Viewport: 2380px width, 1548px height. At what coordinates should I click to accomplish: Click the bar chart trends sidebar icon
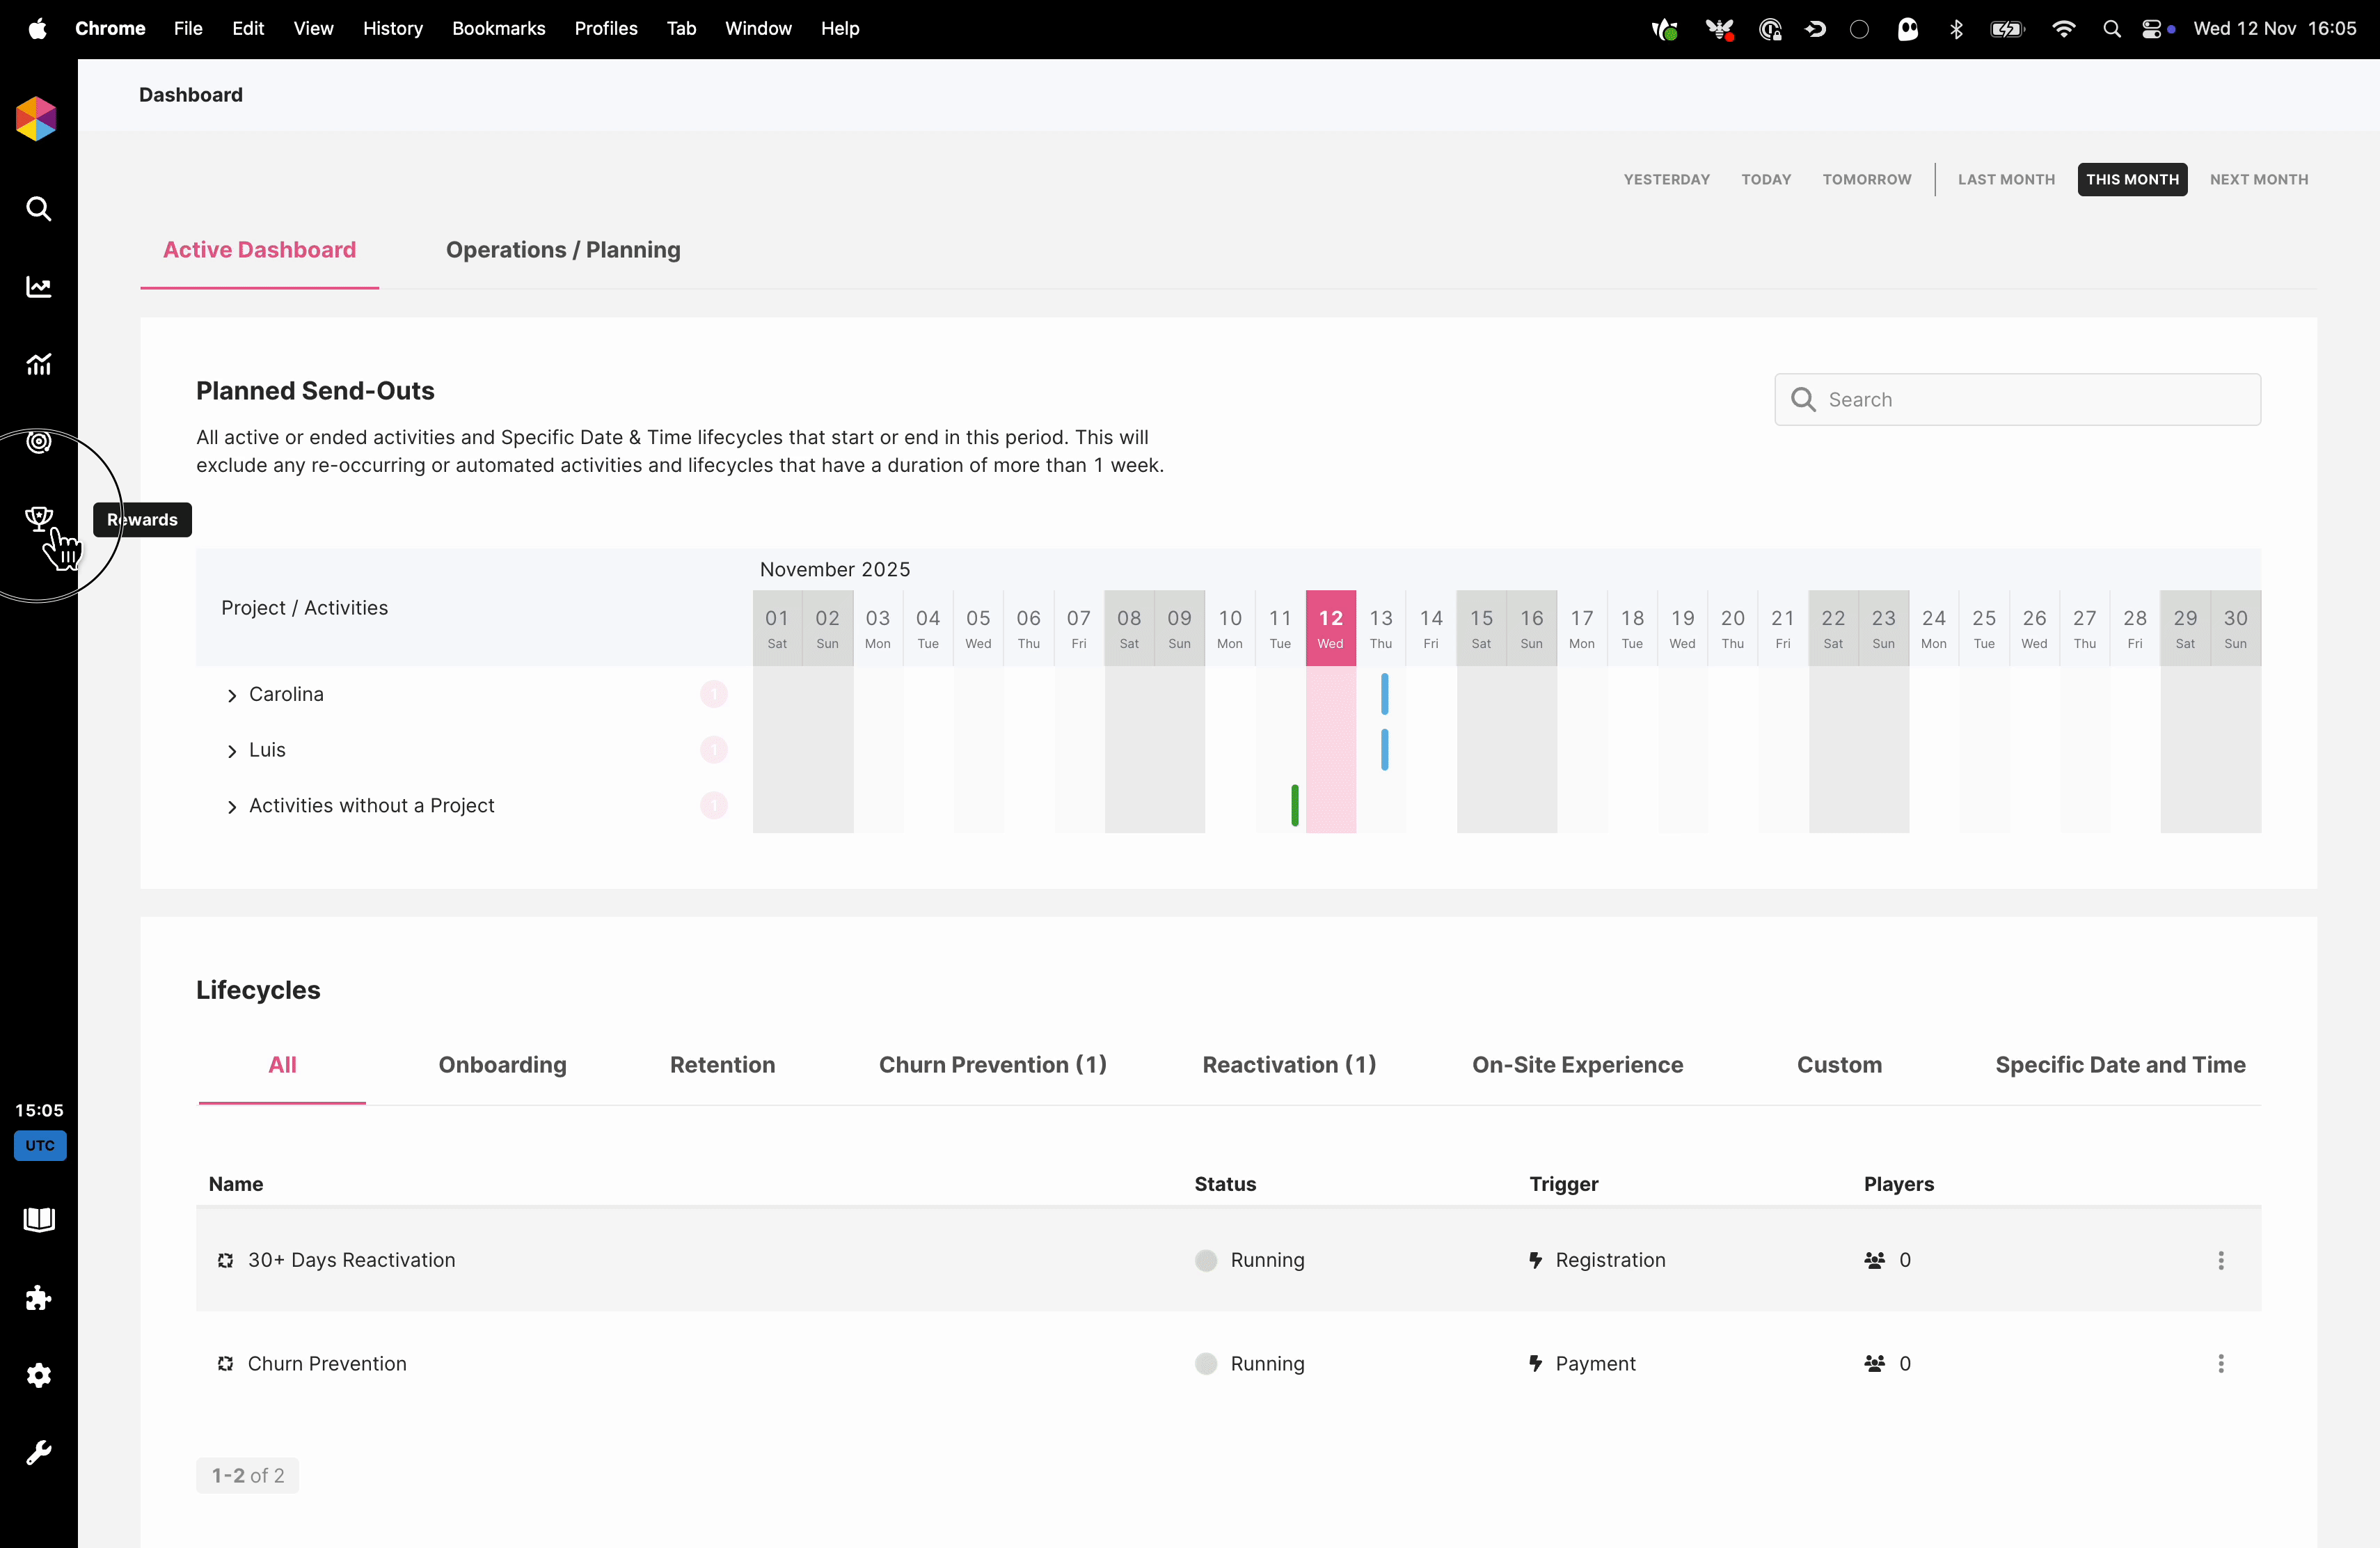tap(39, 365)
